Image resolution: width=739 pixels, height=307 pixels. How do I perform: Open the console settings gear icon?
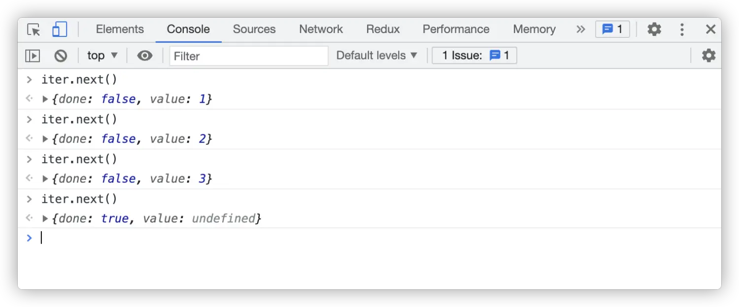pyautogui.click(x=708, y=56)
